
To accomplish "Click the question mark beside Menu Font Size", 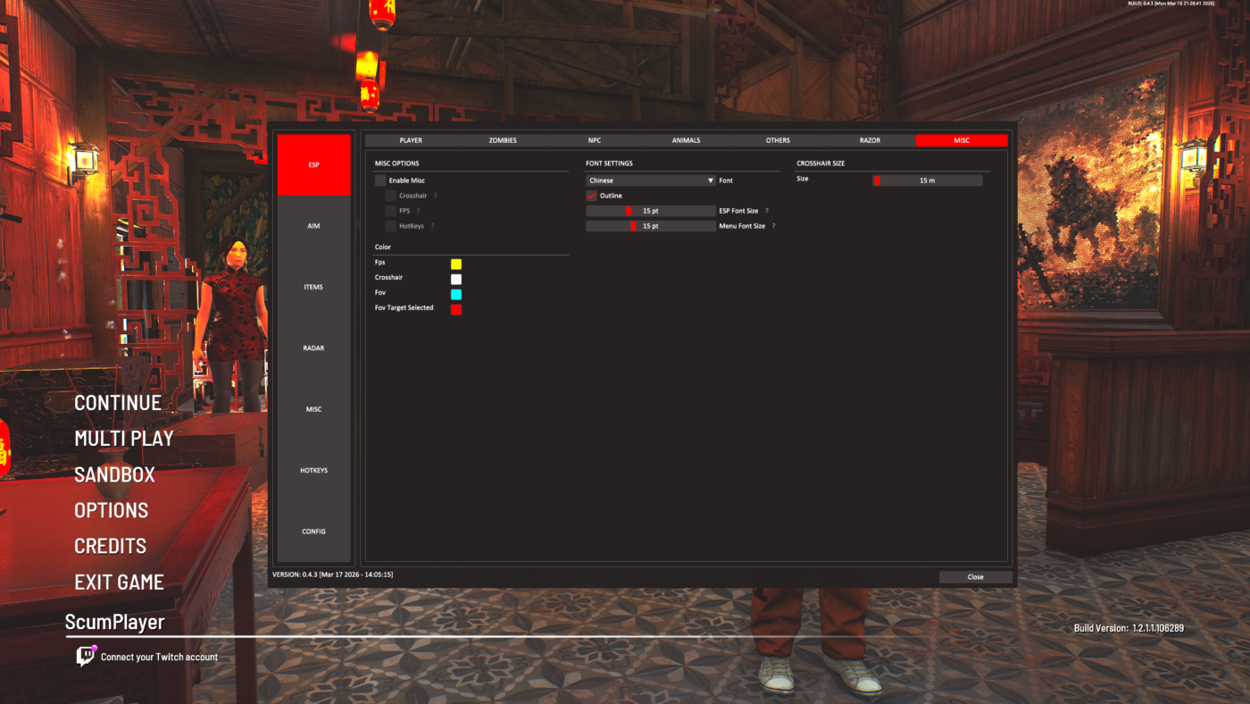I will coord(773,226).
